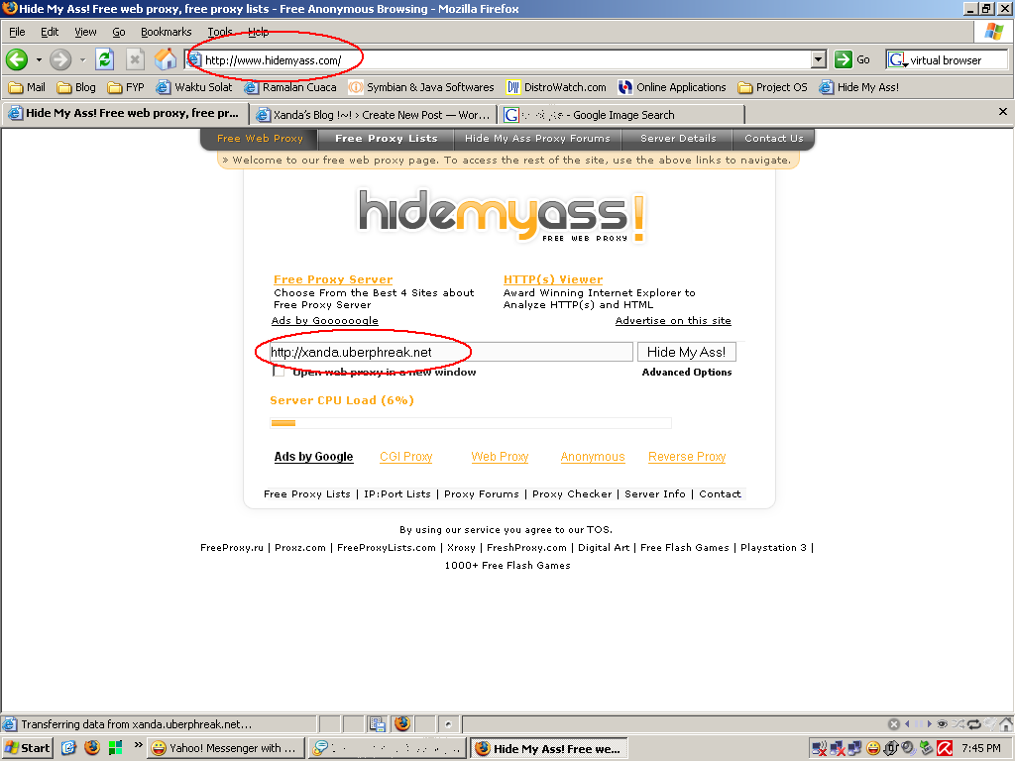Open the Hide My Ass! bookmark
This screenshot has height=761, width=1015.
pos(859,87)
